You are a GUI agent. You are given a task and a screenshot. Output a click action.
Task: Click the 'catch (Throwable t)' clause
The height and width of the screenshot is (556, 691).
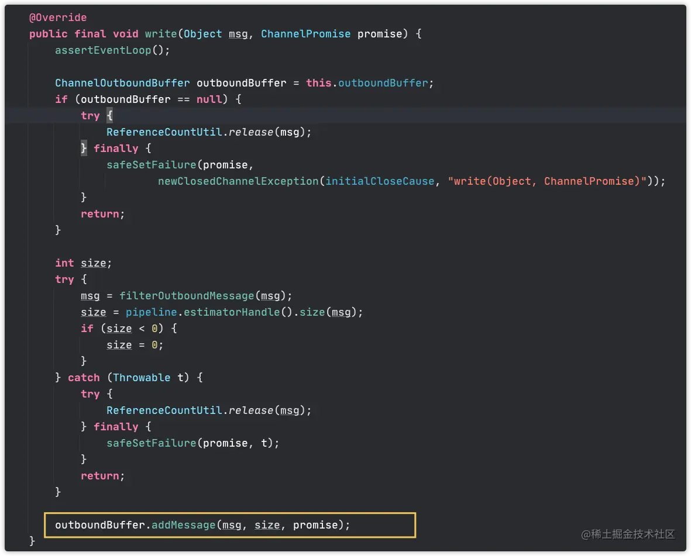coord(129,378)
